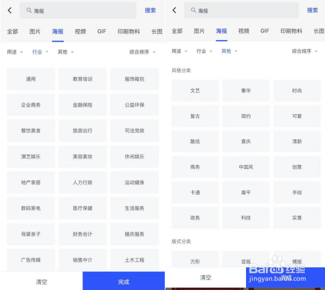Screen dimensions: 325x290
Task: Choose 政务 style option
Action: click(195, 218)
